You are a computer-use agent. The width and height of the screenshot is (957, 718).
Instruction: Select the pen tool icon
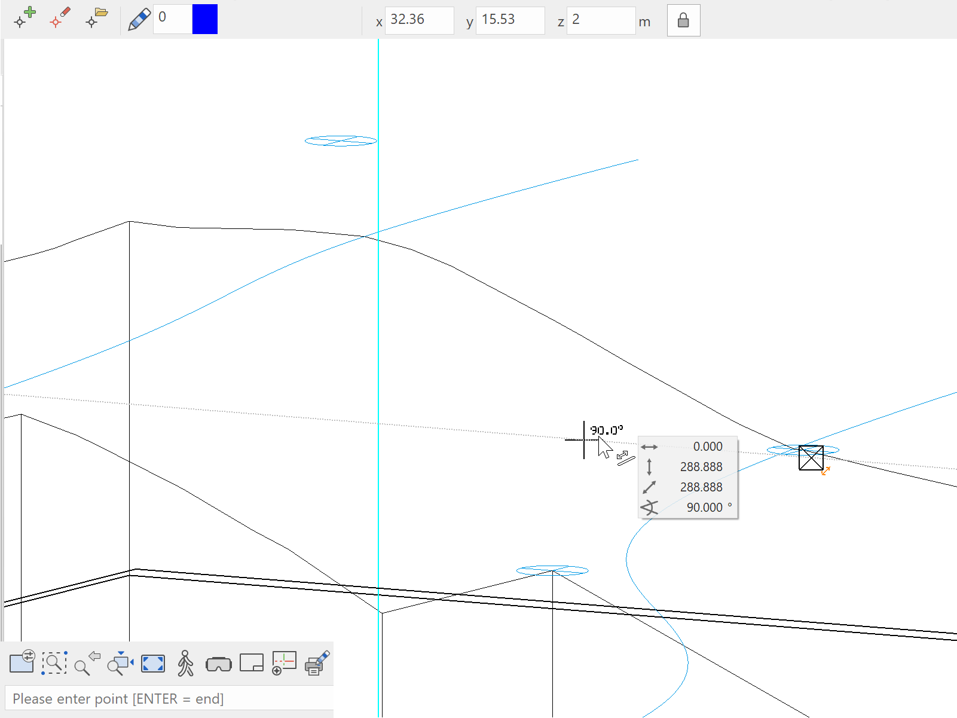139,20
